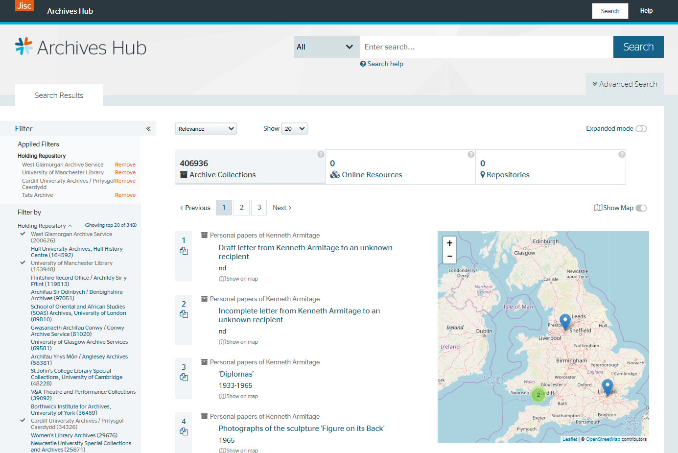Go to results page 3
The height and width of the screenshot is (453, 678).
coord(259,208)
